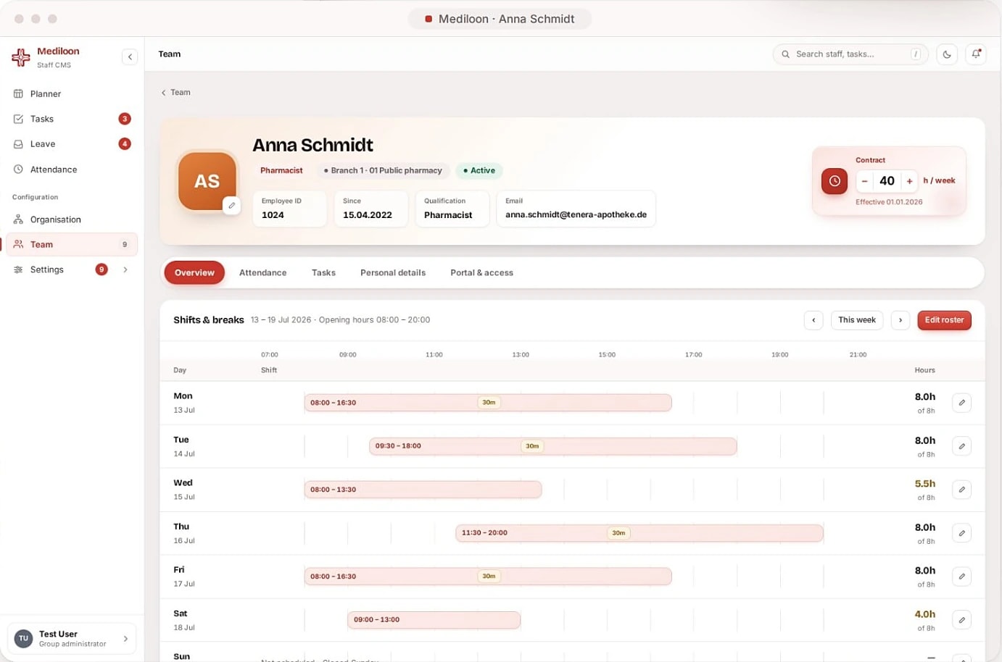Edit Wednesday 15 Jul shift
This screenshot has height=662, width=1002.
pos(961,490)
